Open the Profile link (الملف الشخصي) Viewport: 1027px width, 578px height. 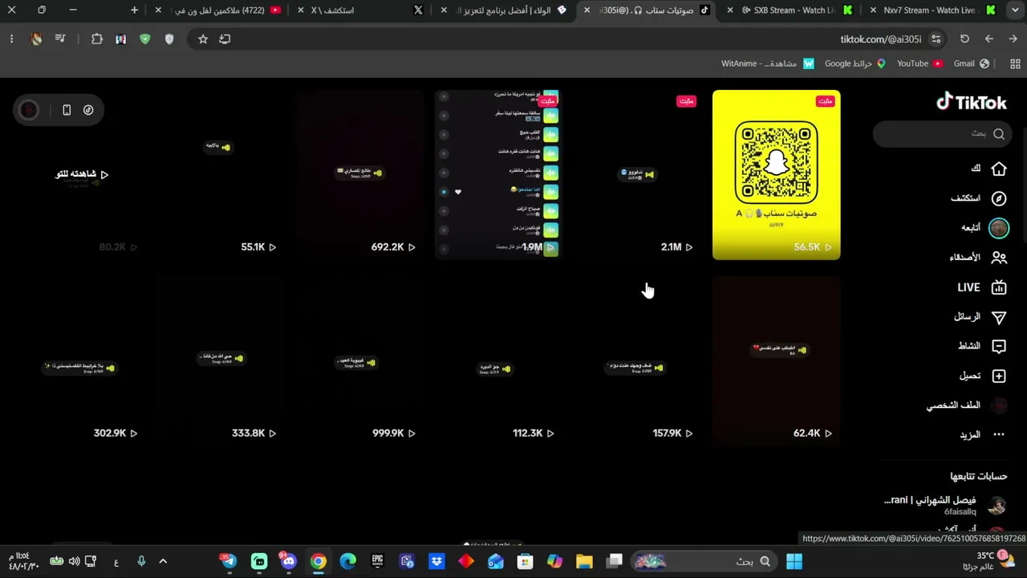[967, 405]
